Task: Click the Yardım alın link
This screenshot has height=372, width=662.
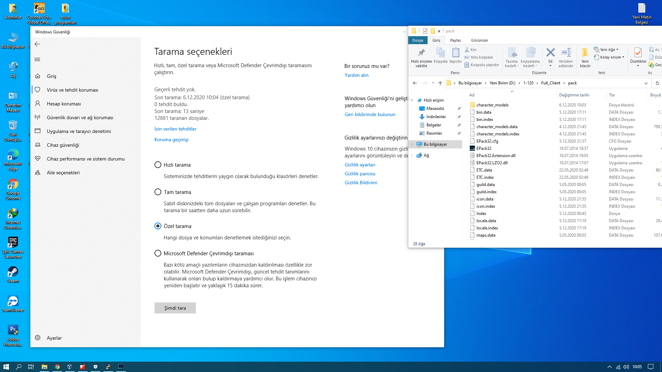Action: 357,75
